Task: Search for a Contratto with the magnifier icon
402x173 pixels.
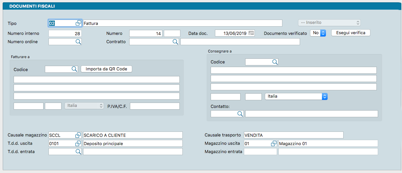Action: pos(175,42)
